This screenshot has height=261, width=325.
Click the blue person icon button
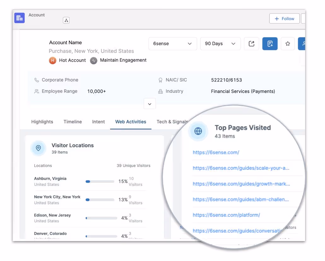(302, 44)
